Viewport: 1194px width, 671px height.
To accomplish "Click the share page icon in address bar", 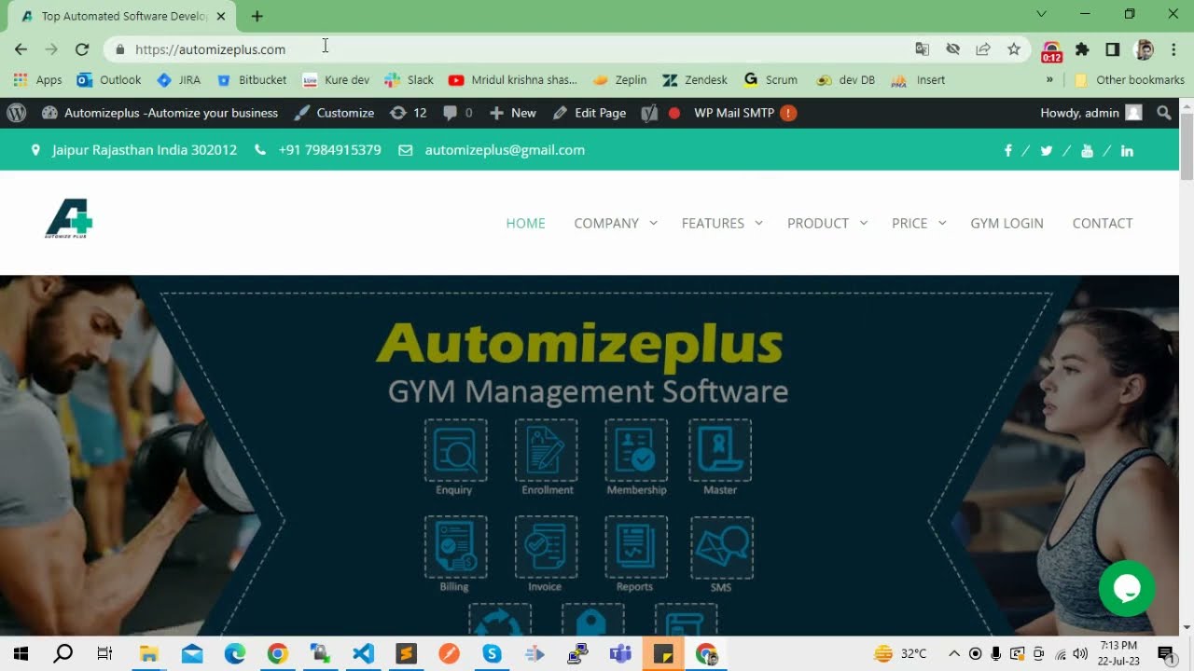I will point(983,49).
